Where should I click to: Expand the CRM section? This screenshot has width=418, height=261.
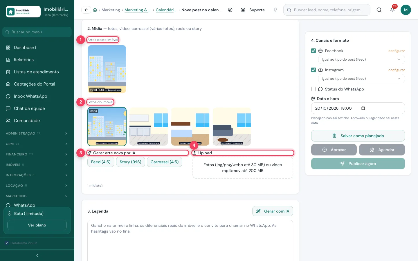pyautogui.click(x=37, y=144)
